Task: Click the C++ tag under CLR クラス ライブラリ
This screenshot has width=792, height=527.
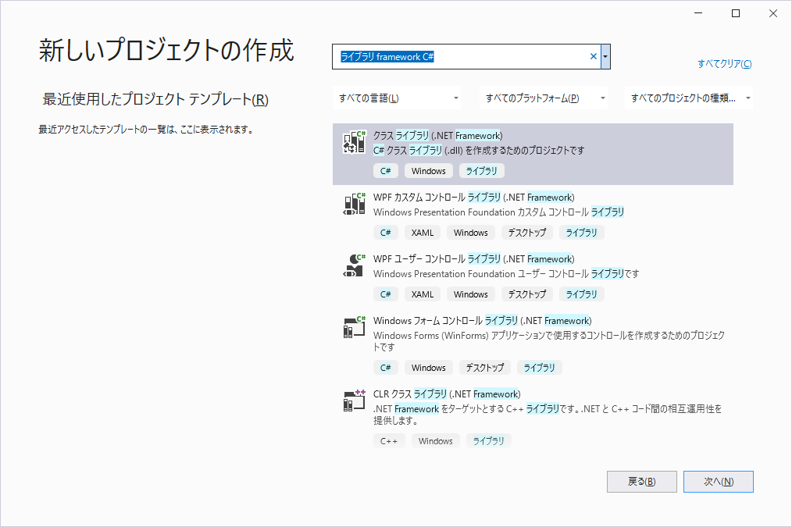Action: 389,441
